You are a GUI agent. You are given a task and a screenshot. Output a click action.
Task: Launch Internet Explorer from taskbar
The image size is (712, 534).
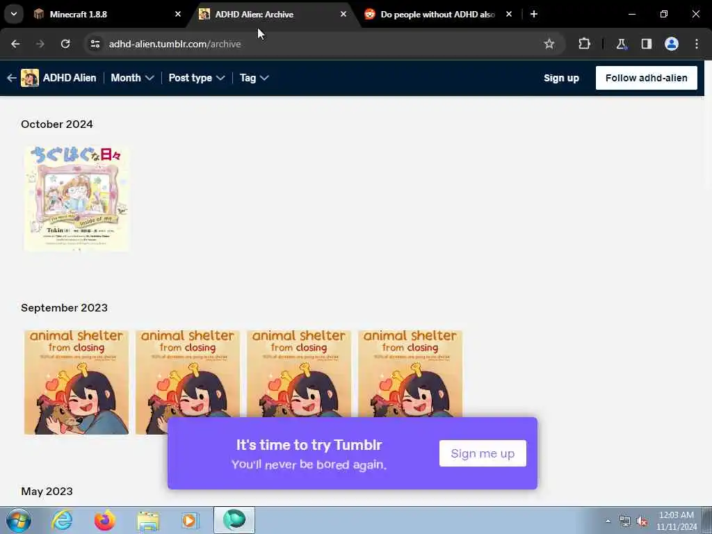point(62,520)
